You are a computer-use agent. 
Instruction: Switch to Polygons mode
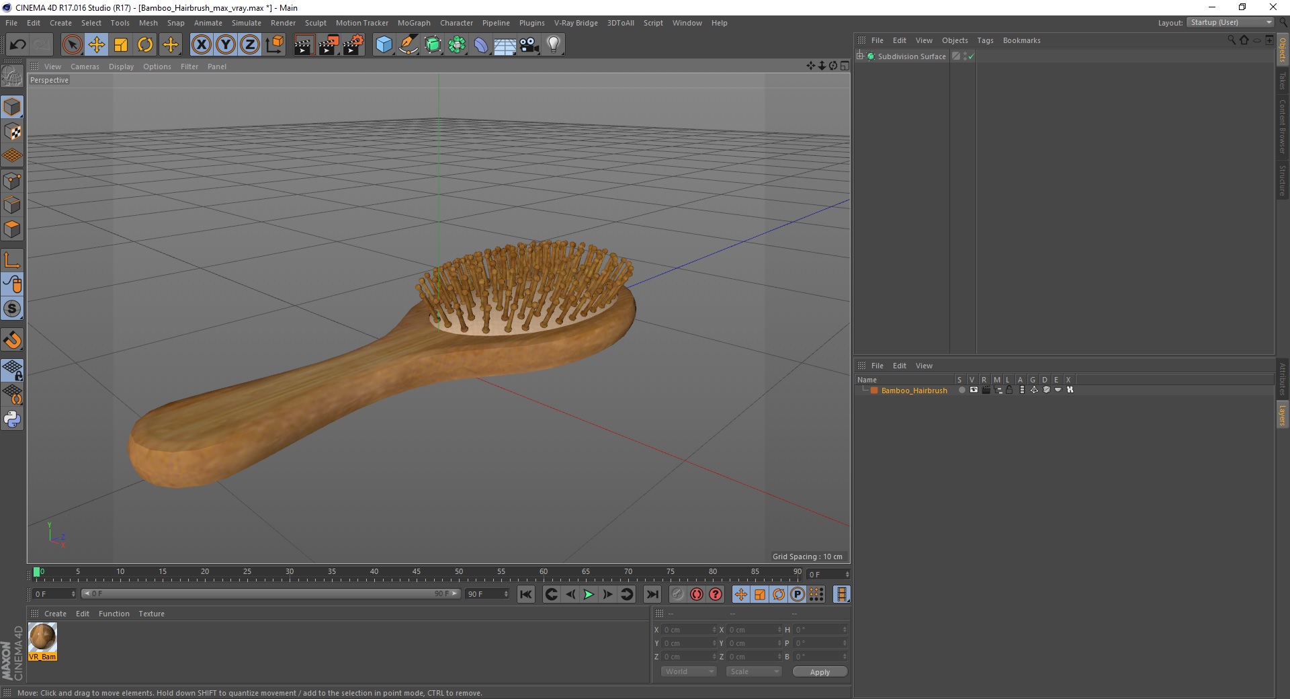click(12, 229)
